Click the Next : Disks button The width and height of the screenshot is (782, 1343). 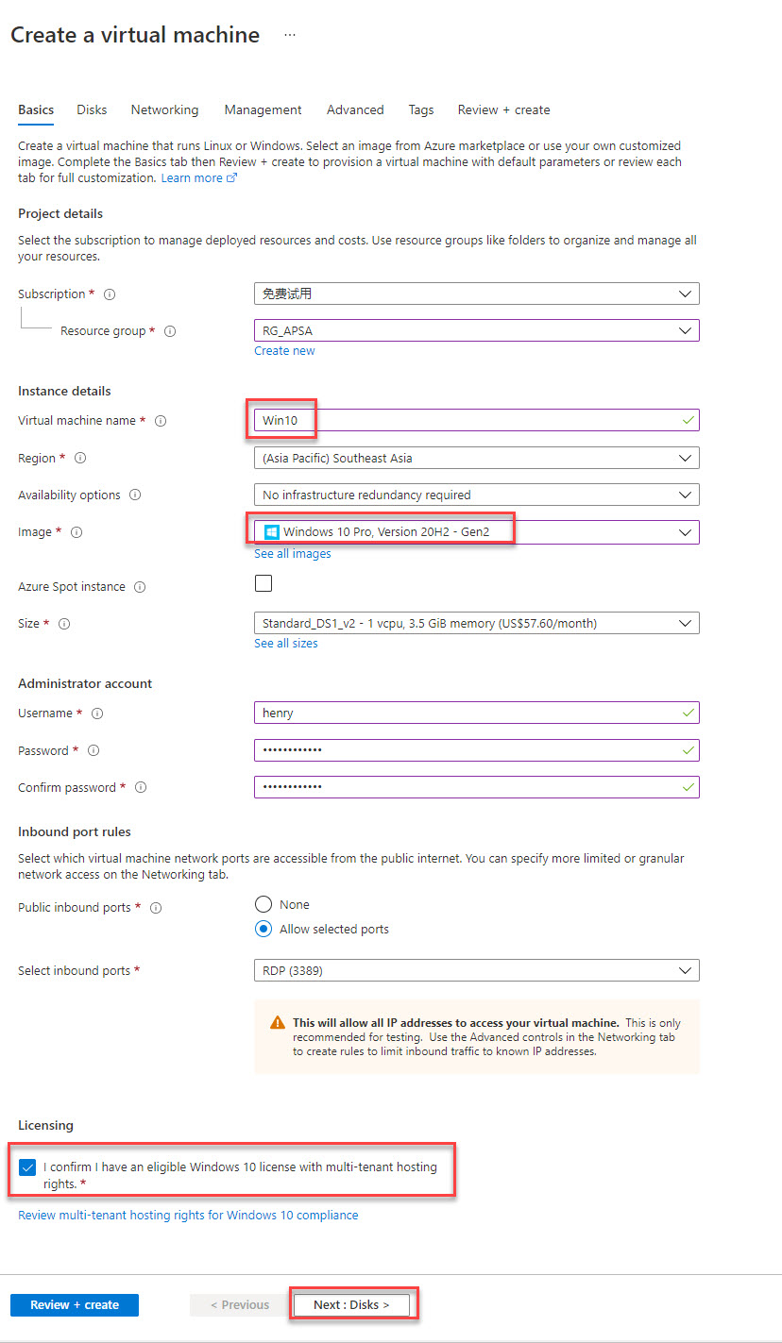click(351, 1305)
